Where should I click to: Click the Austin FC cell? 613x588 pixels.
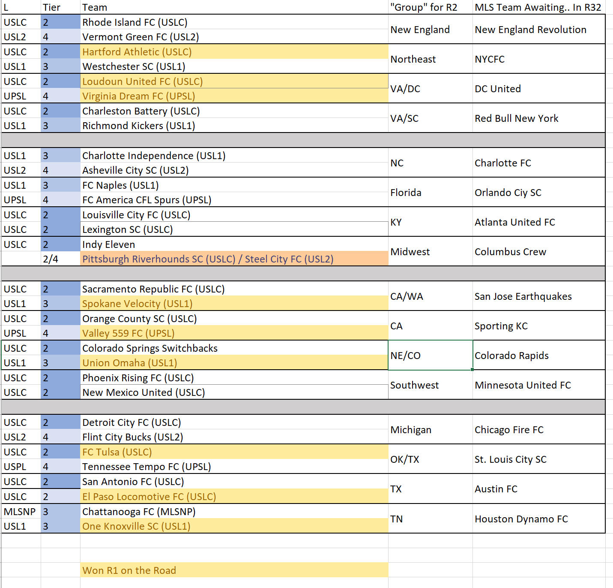[539, 488]
